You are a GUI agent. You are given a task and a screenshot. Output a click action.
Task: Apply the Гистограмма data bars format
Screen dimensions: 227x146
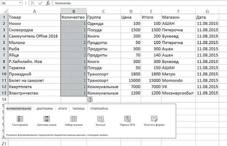point(20,121)
